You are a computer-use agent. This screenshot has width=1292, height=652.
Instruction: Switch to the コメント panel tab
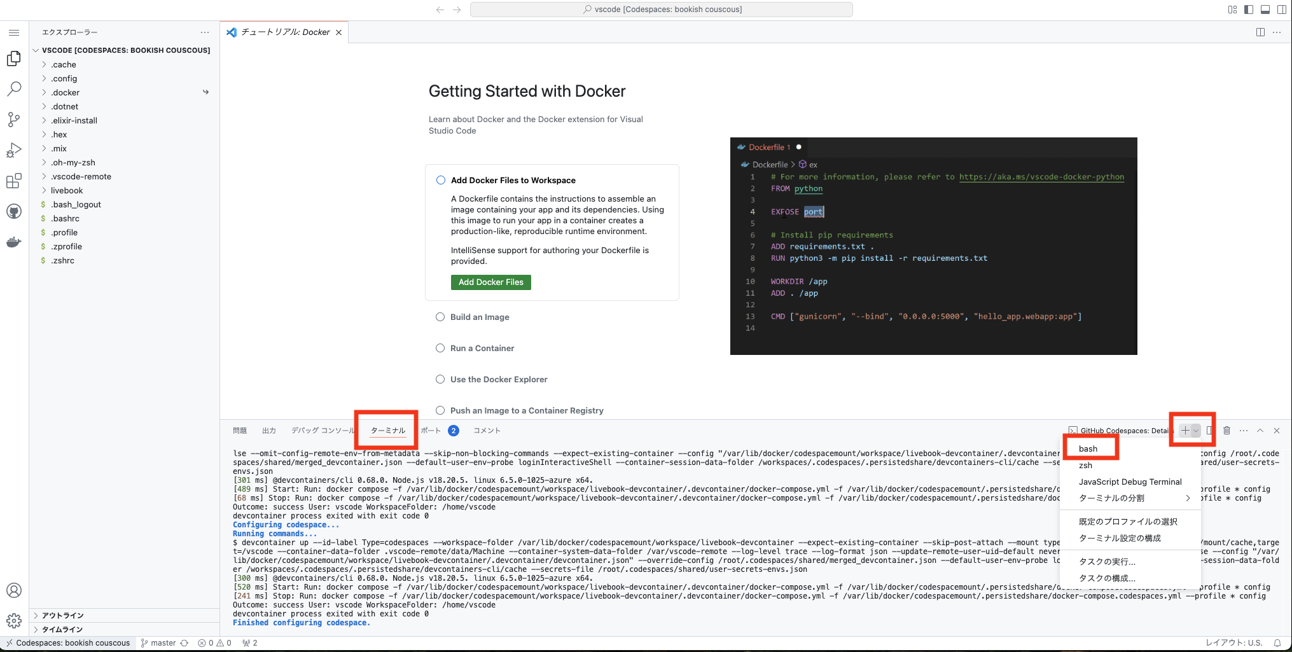(x=487, y=431)
